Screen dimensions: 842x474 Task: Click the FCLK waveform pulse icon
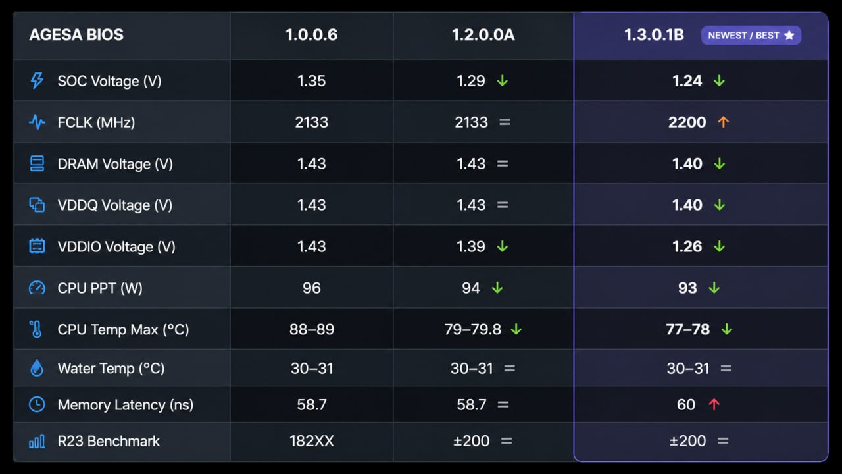pos(37,122)
